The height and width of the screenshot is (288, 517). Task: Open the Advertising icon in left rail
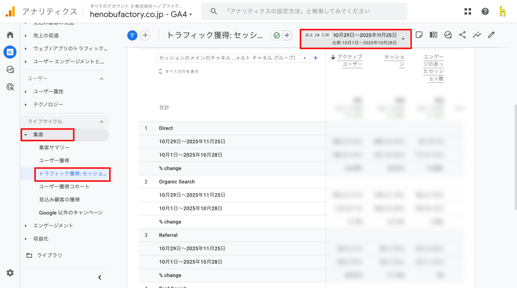10,87
